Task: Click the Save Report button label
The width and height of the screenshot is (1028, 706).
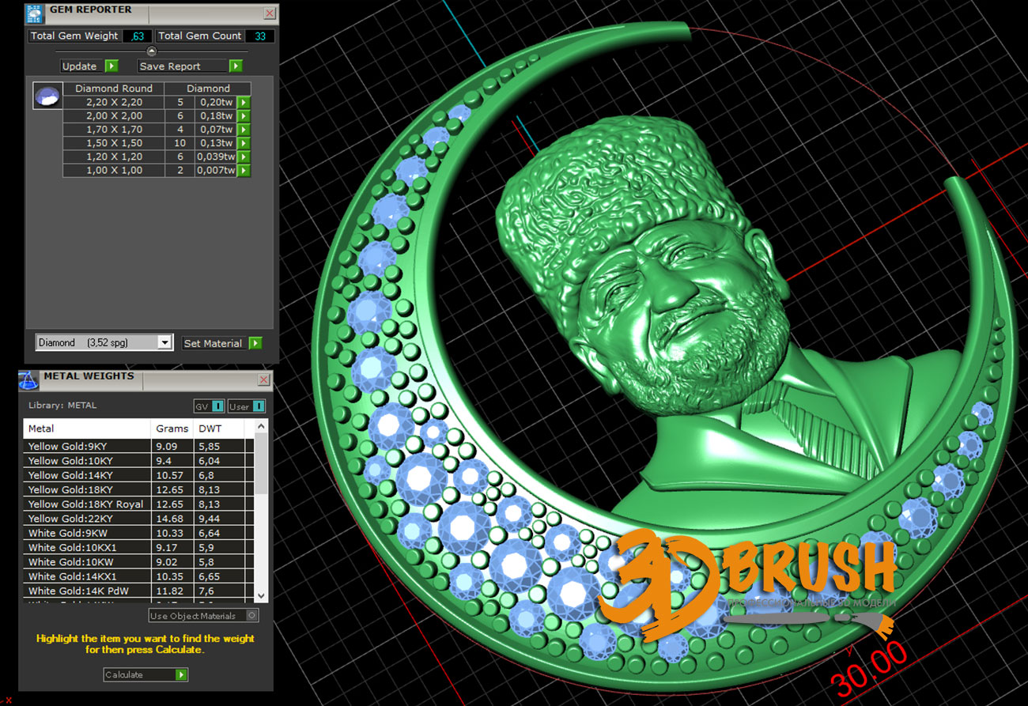Action: pos(183,66)
